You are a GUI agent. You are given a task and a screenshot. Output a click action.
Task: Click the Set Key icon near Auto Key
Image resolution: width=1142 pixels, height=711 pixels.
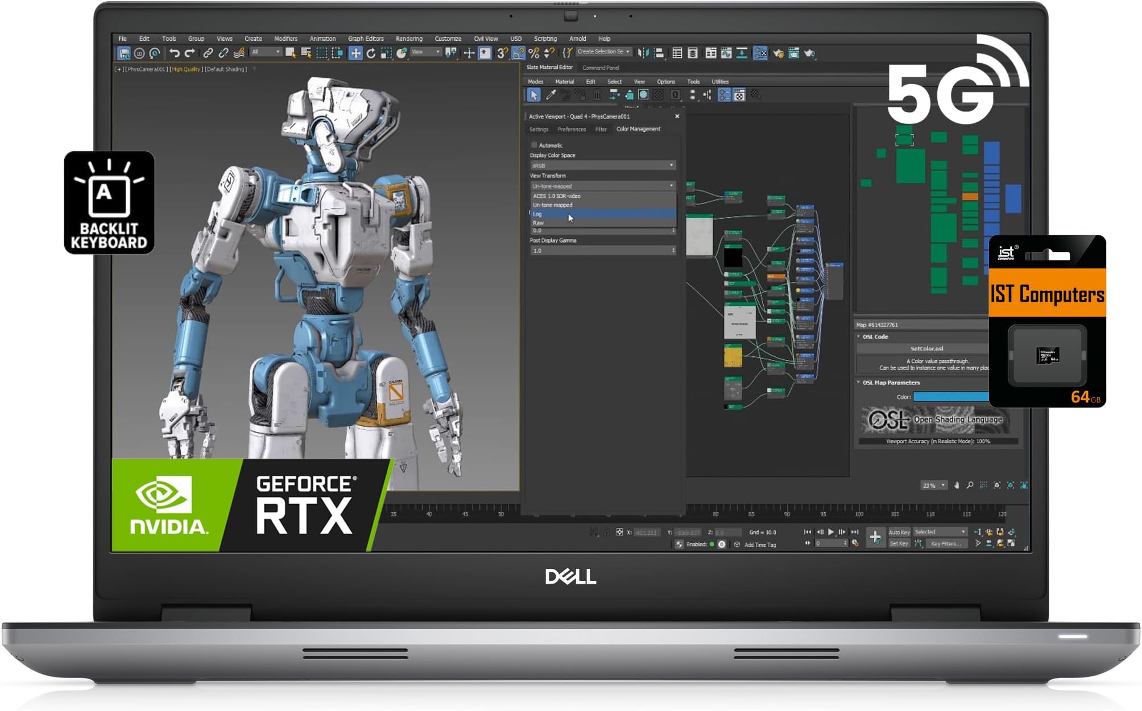click(x=900, y=544)
